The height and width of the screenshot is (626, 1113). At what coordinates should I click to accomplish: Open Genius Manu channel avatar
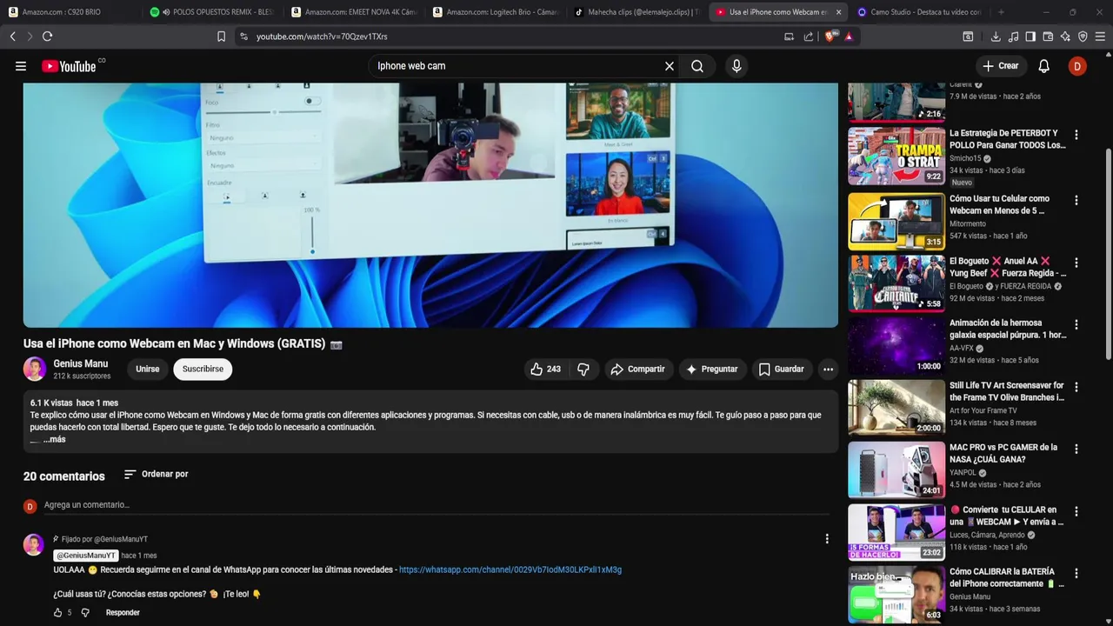tap(35, 369)
